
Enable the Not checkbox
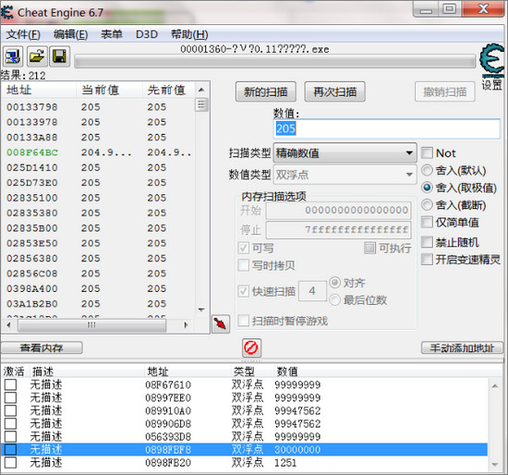tap(427, 153)
